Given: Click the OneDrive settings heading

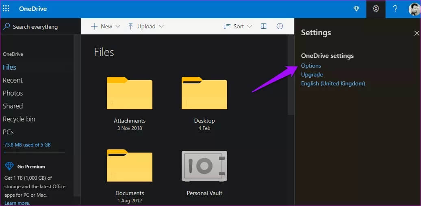Looking at the screenshot, I should point(327,56).
